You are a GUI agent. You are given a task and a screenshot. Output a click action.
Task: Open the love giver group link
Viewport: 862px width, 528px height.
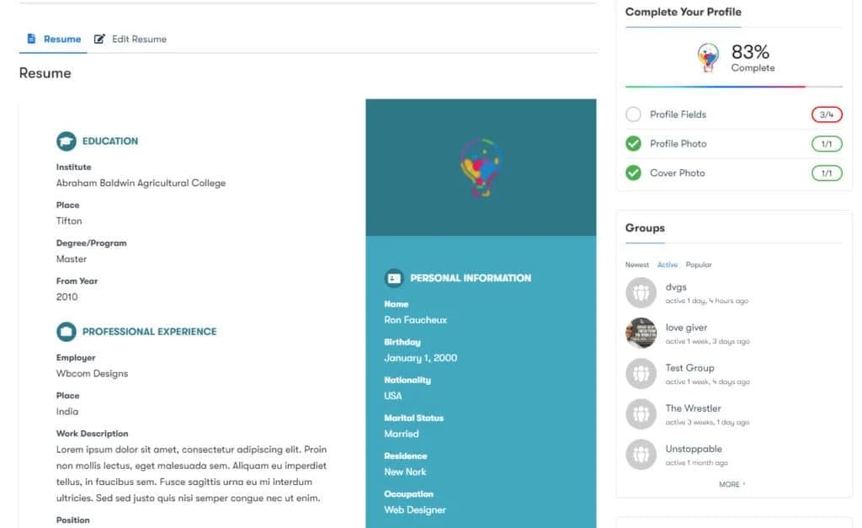point(686,328)
